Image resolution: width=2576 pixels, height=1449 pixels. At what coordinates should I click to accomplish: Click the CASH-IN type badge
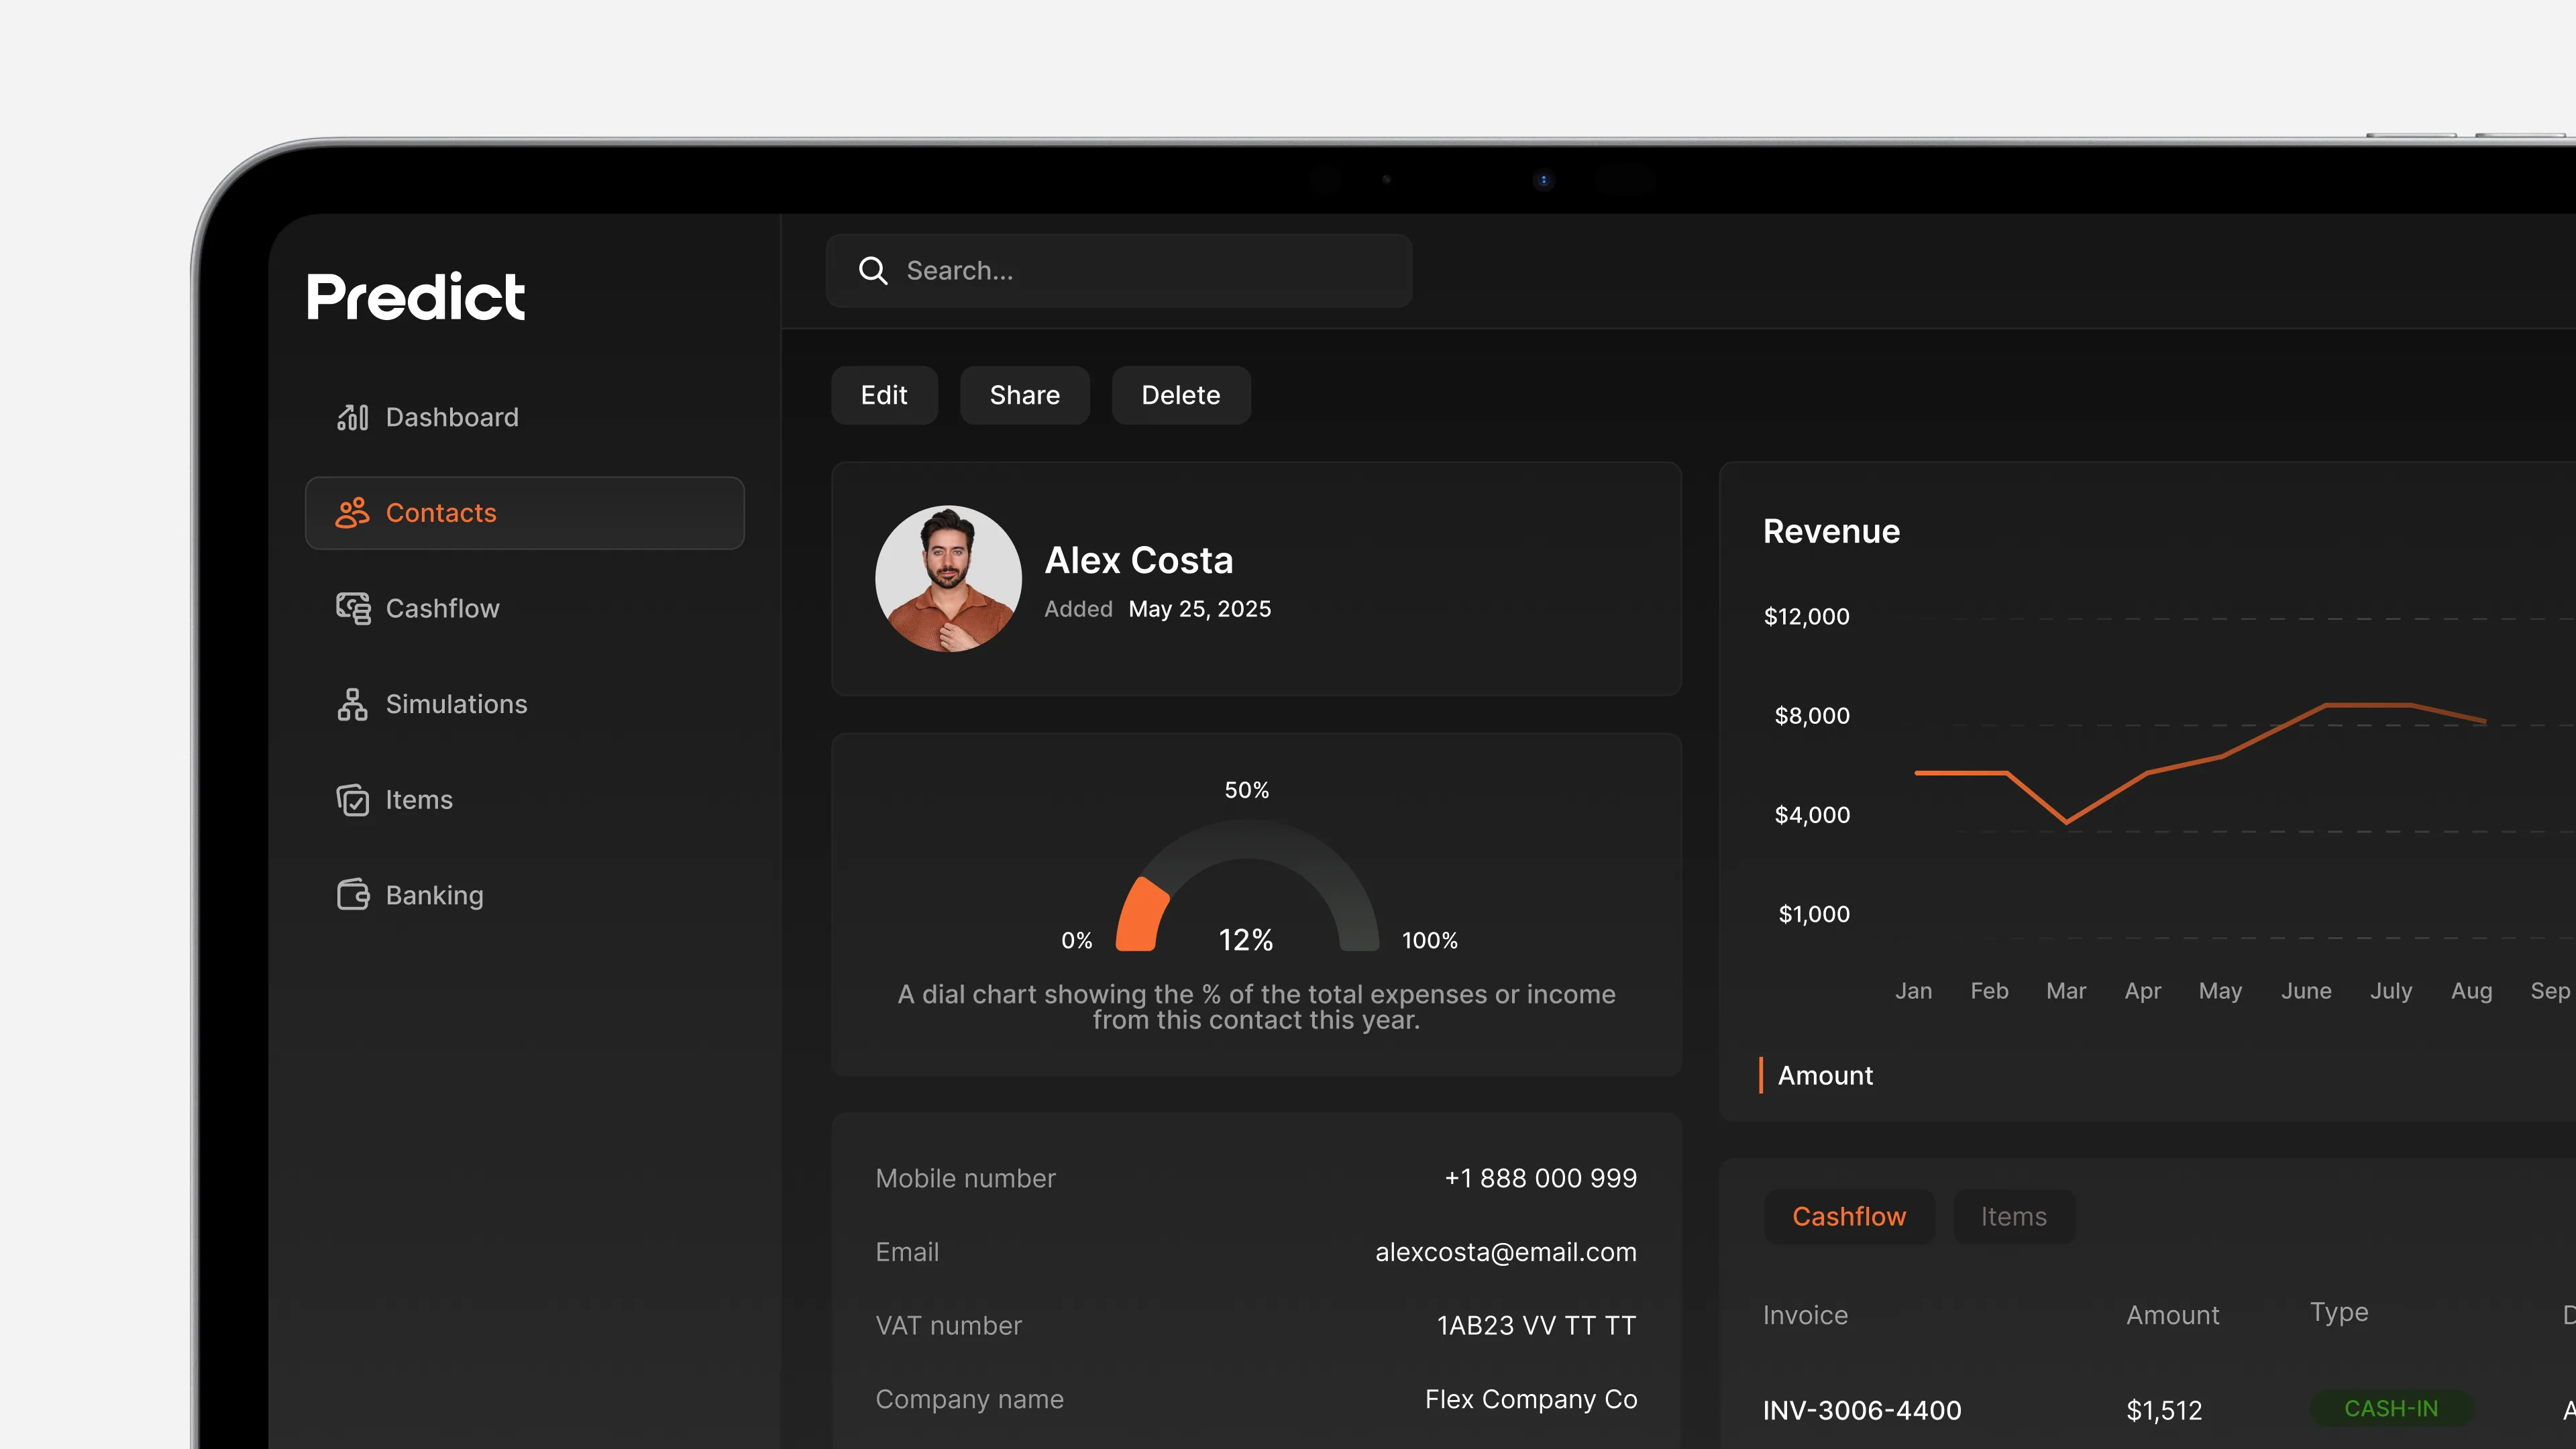click(2391, 1409)
